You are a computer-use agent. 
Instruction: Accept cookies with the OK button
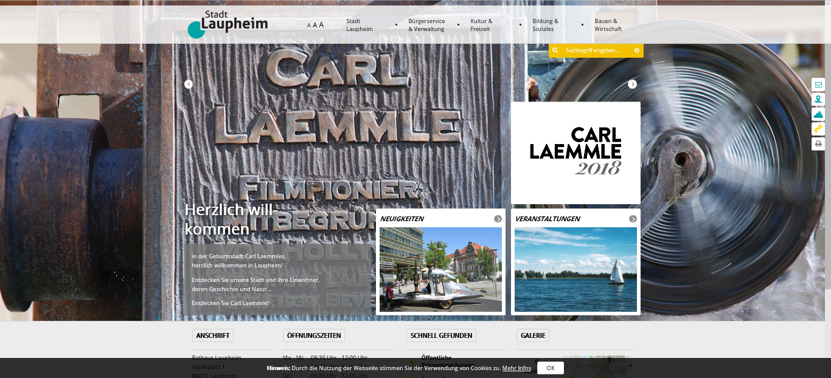(551, 368)
